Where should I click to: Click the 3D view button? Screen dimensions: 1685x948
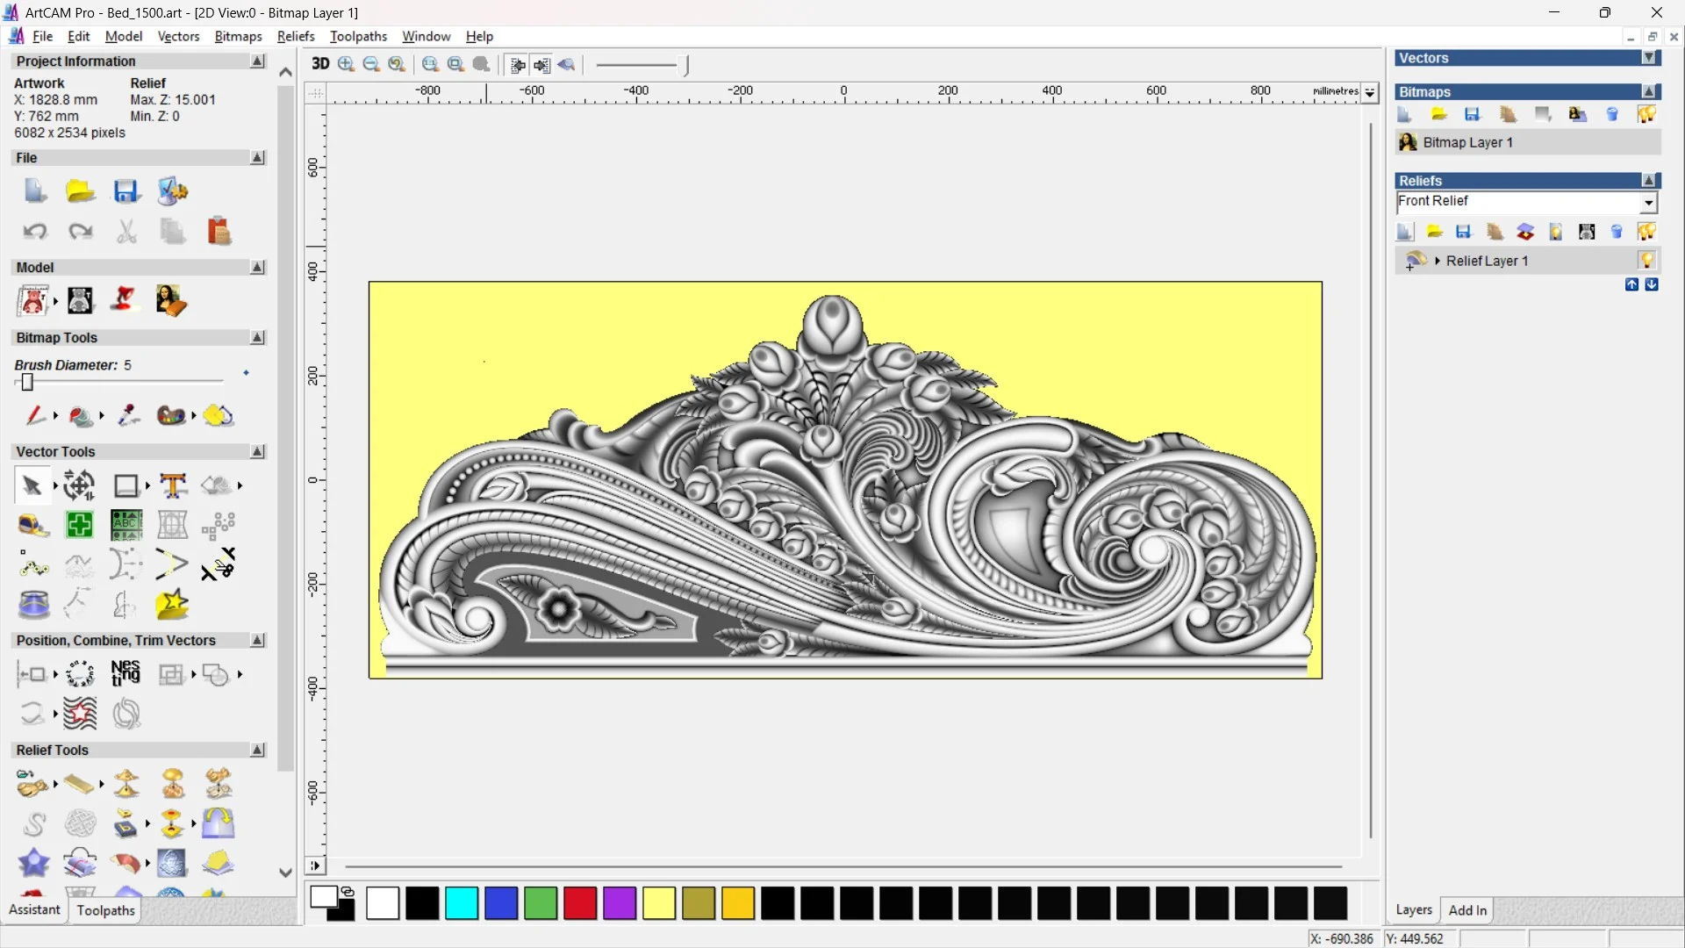tap(320, 64)
